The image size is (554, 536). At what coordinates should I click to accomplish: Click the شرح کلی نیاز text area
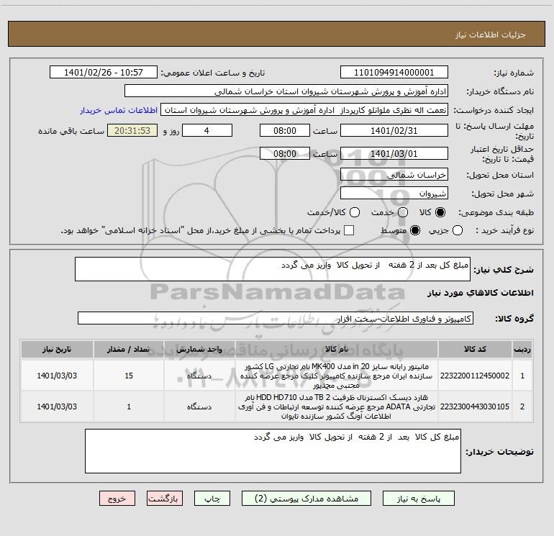point(273,269)
